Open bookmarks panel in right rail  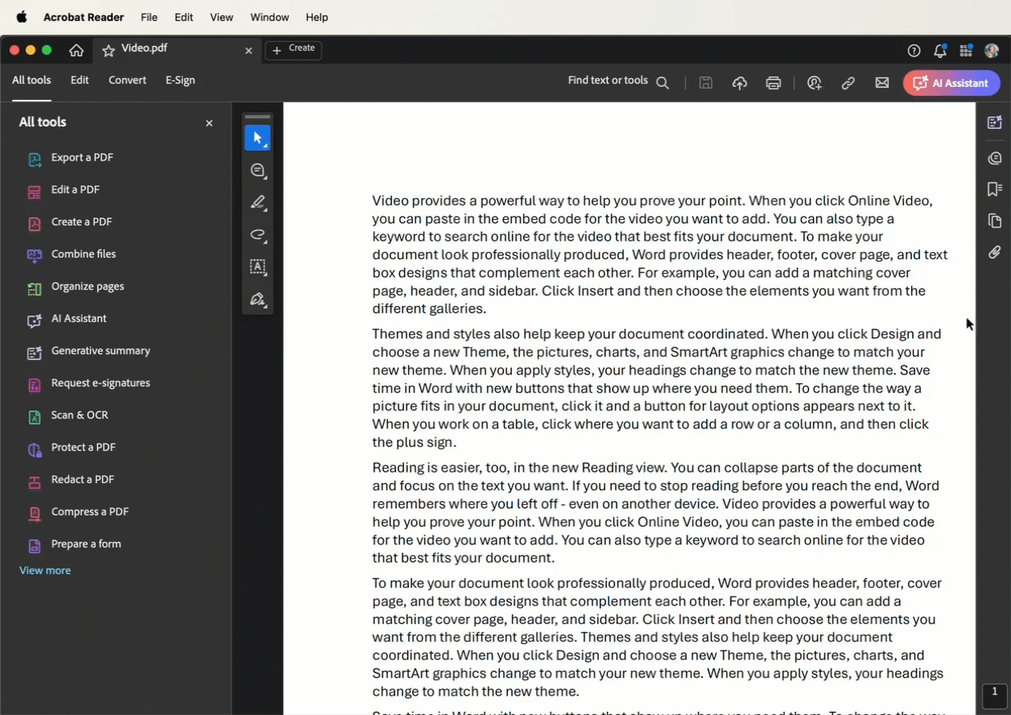click(995, 189)
